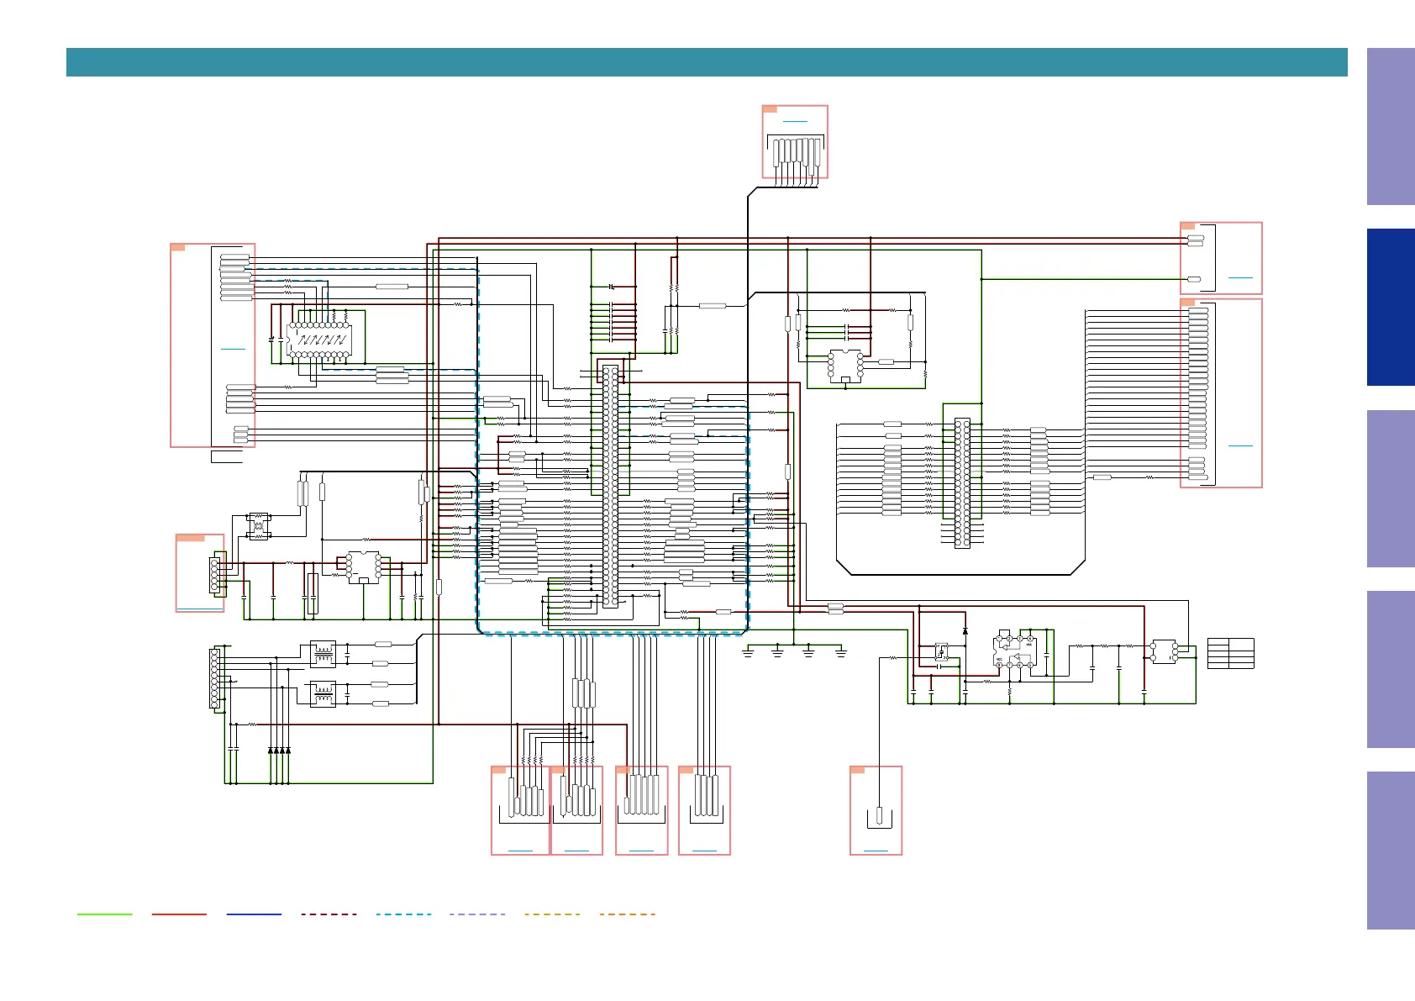
Task: Follow the link in the upper right connector box
Action: pos(1240,277)
